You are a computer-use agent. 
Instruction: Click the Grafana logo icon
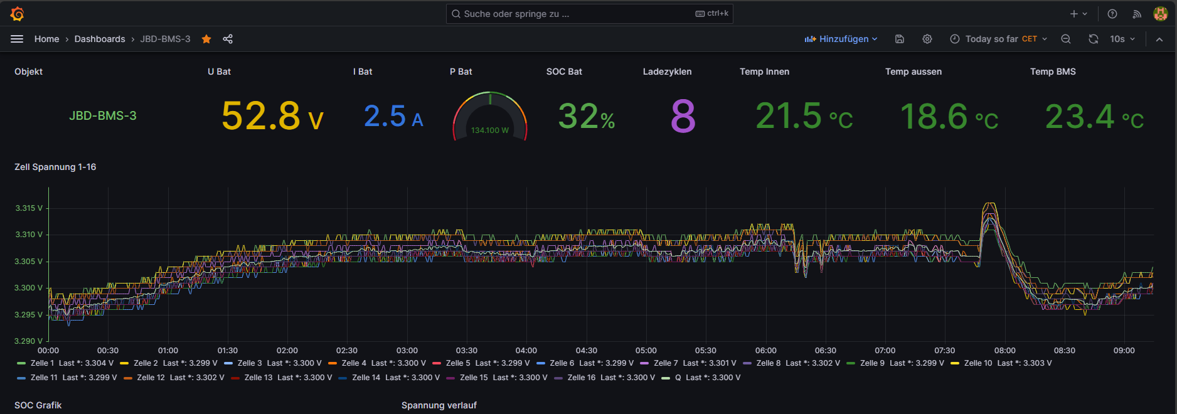[17, 14]
